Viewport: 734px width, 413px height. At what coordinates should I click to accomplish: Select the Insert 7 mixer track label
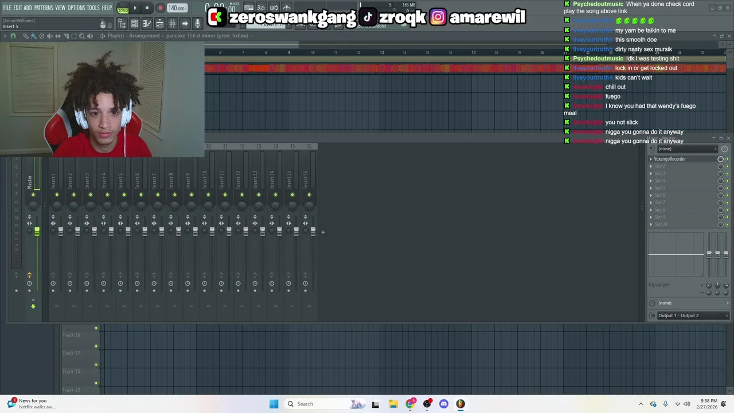[154, 180]
